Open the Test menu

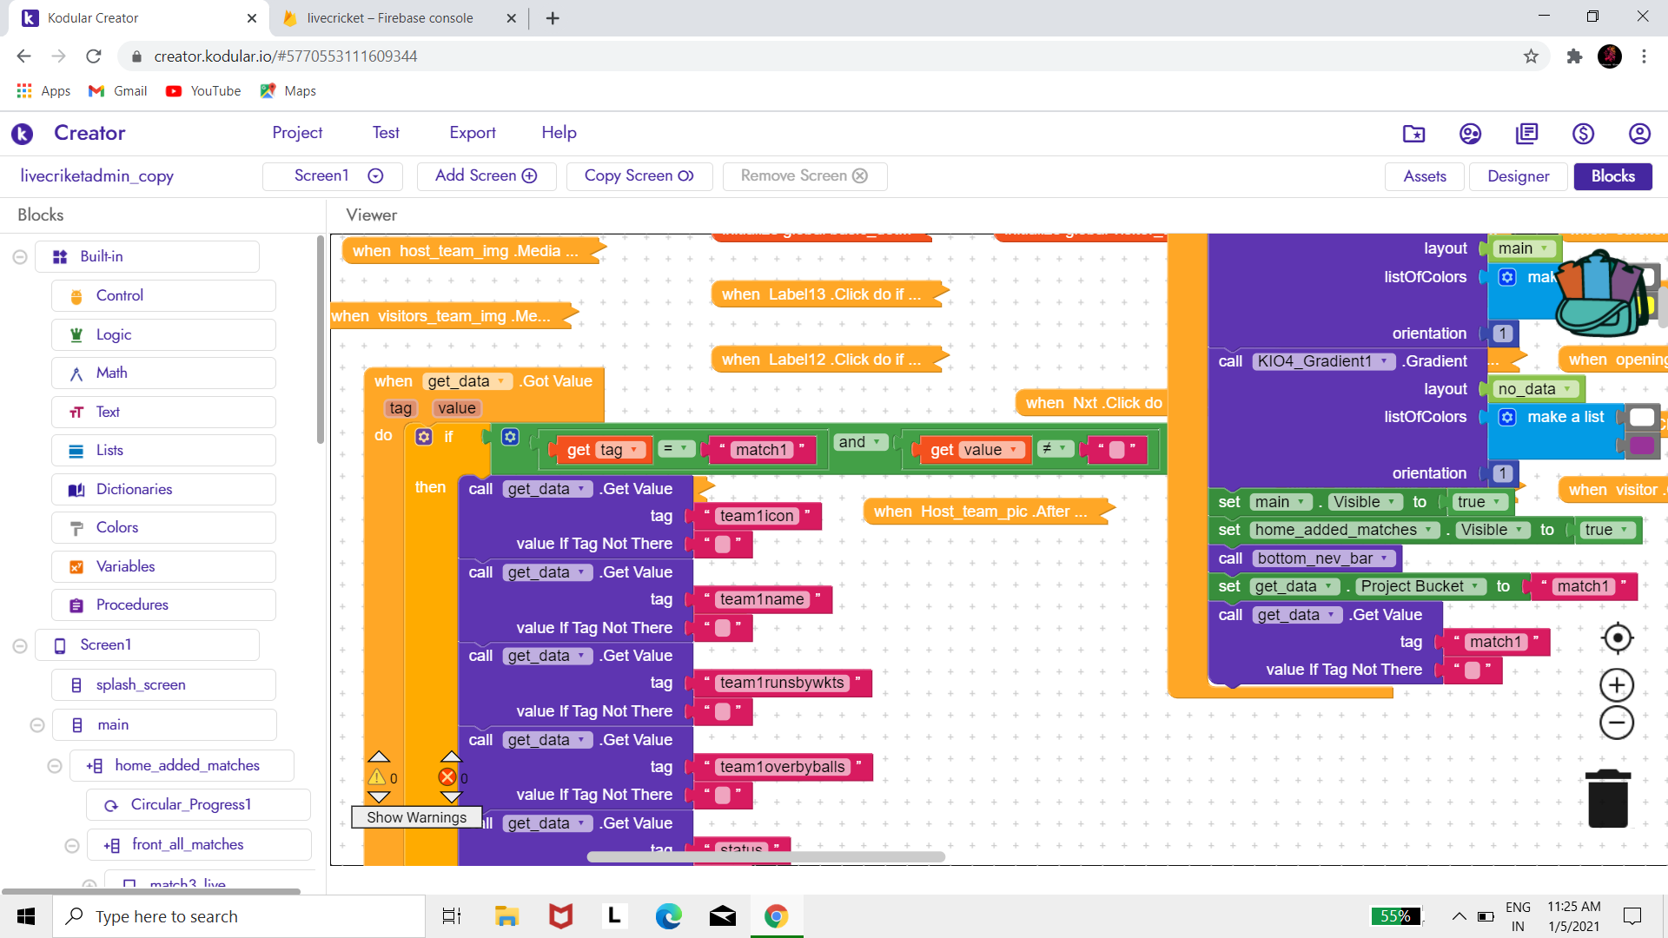coord(386,133)
